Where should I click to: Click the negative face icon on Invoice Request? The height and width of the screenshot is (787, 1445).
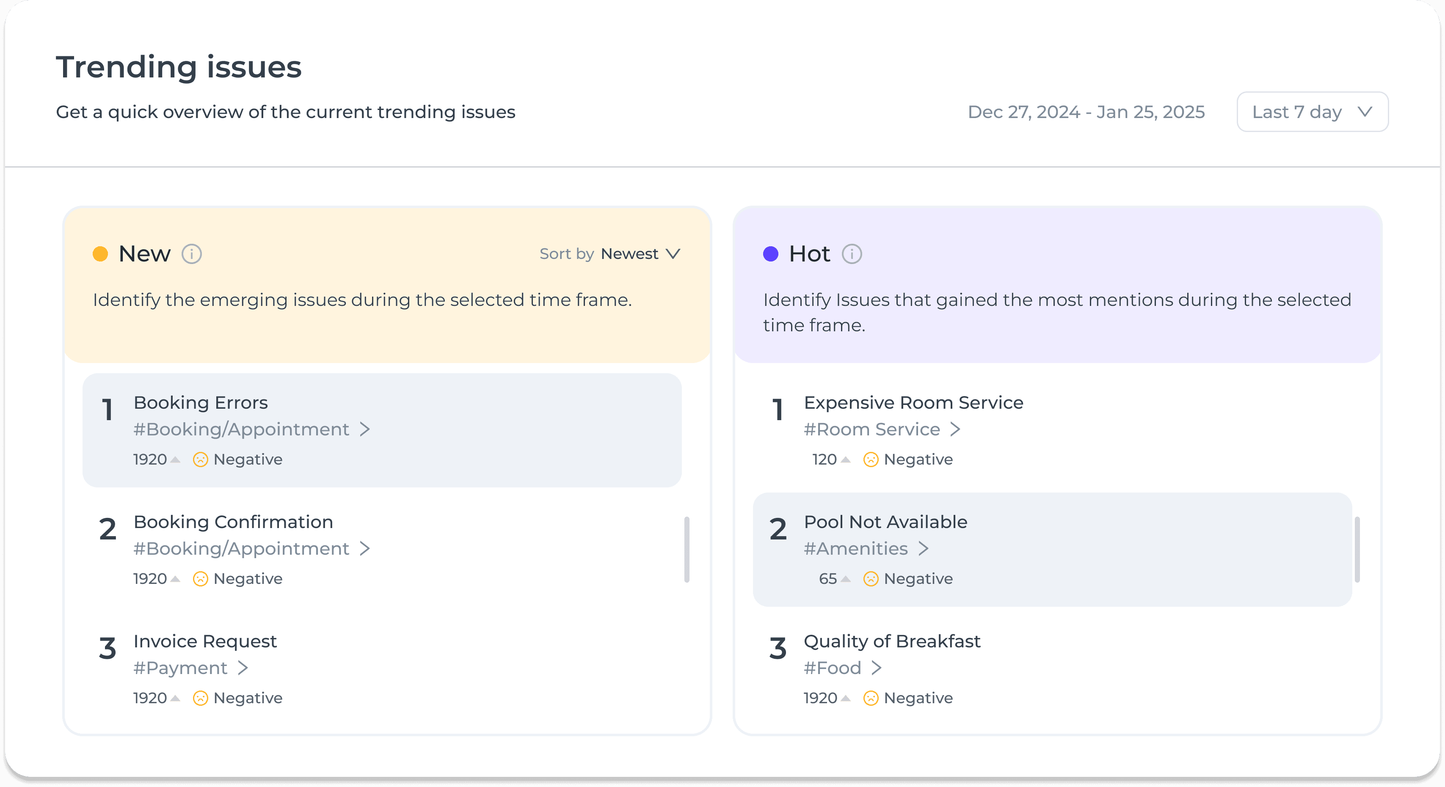point(200,698)
